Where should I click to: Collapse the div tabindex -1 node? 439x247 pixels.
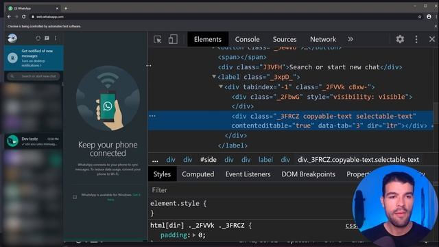221,86
